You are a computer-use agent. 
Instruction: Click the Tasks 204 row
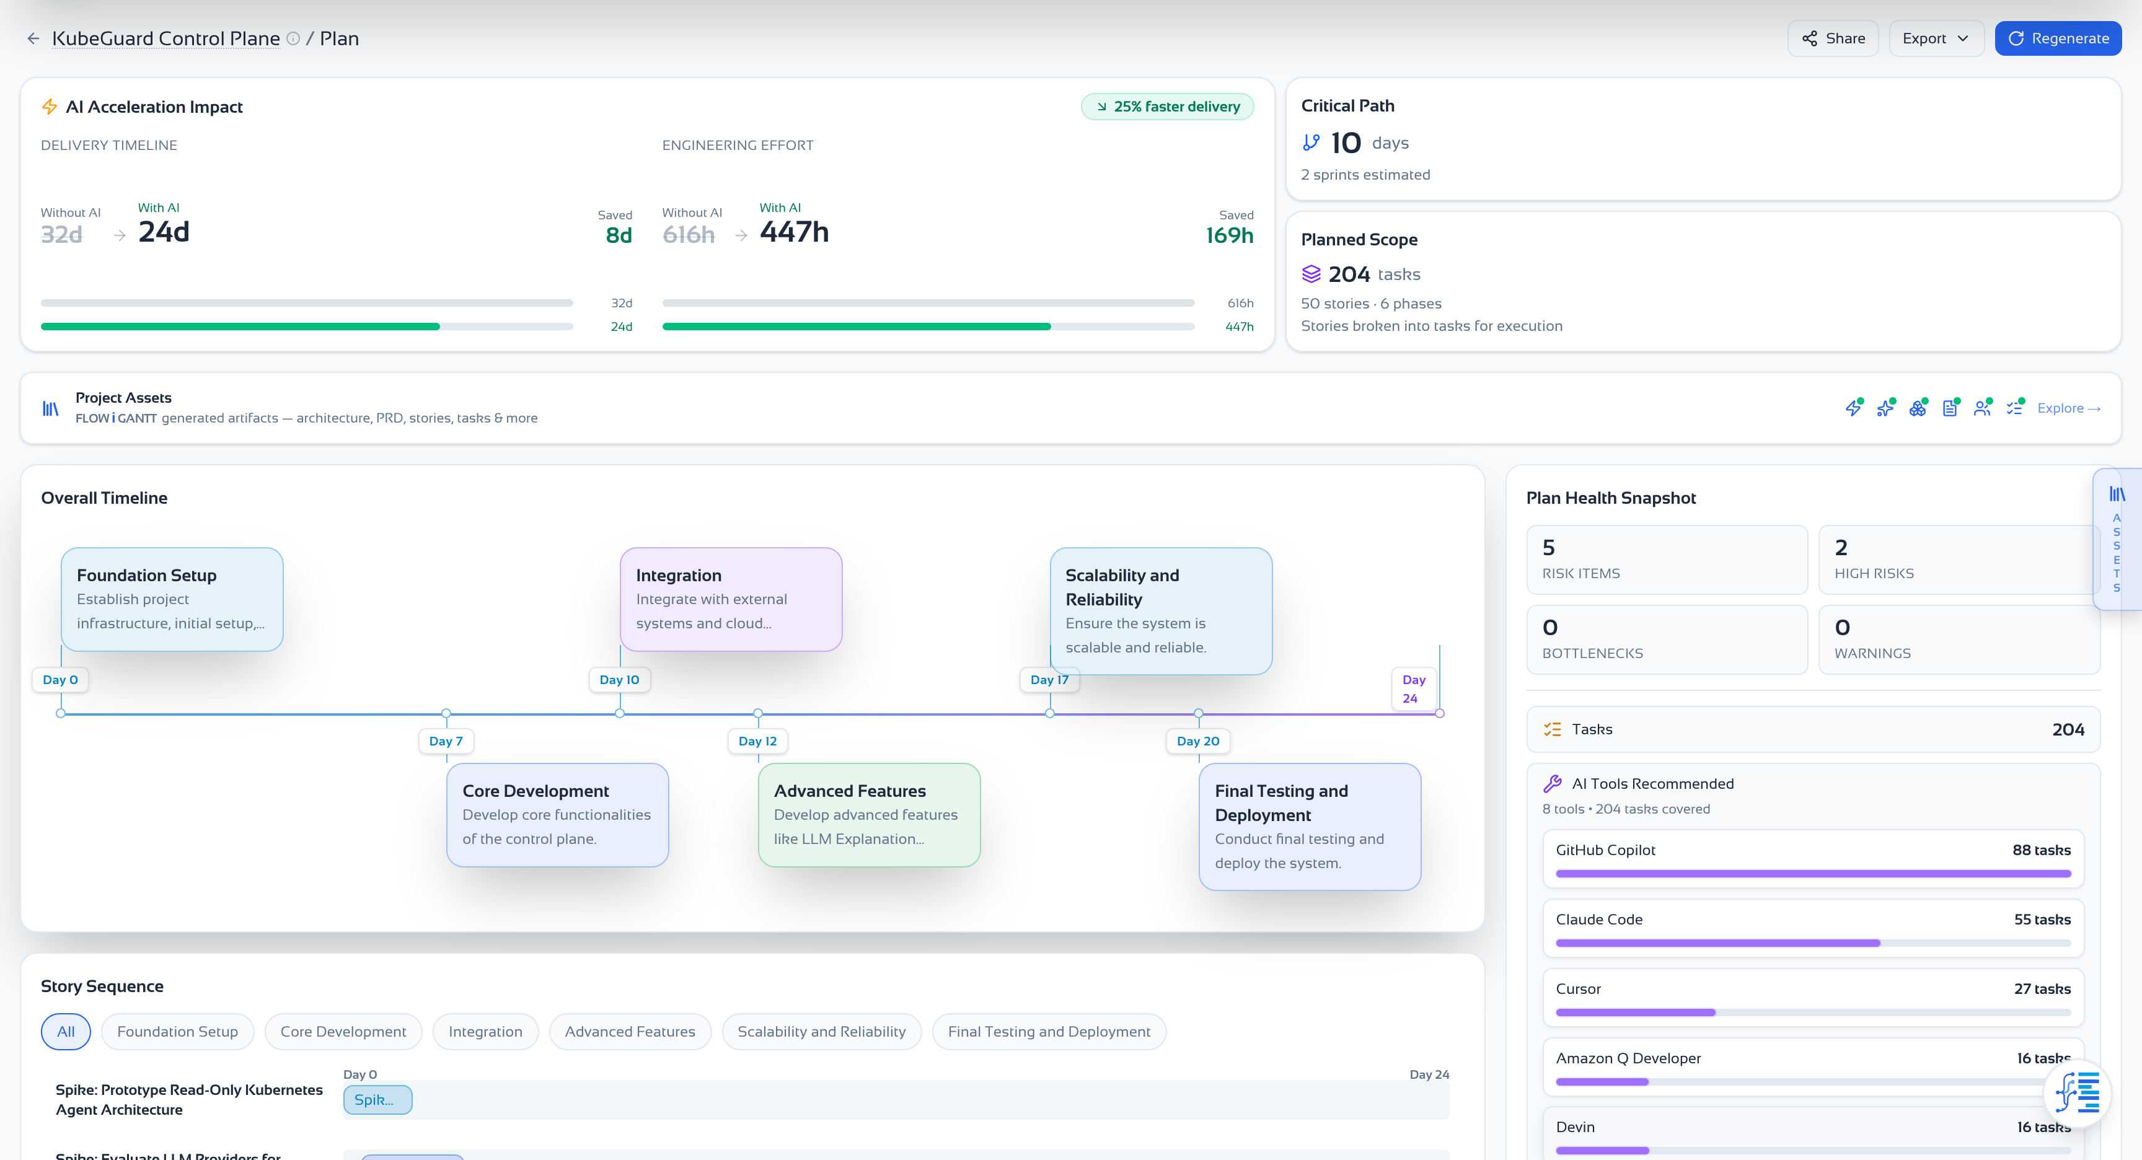pos(1813,729)
